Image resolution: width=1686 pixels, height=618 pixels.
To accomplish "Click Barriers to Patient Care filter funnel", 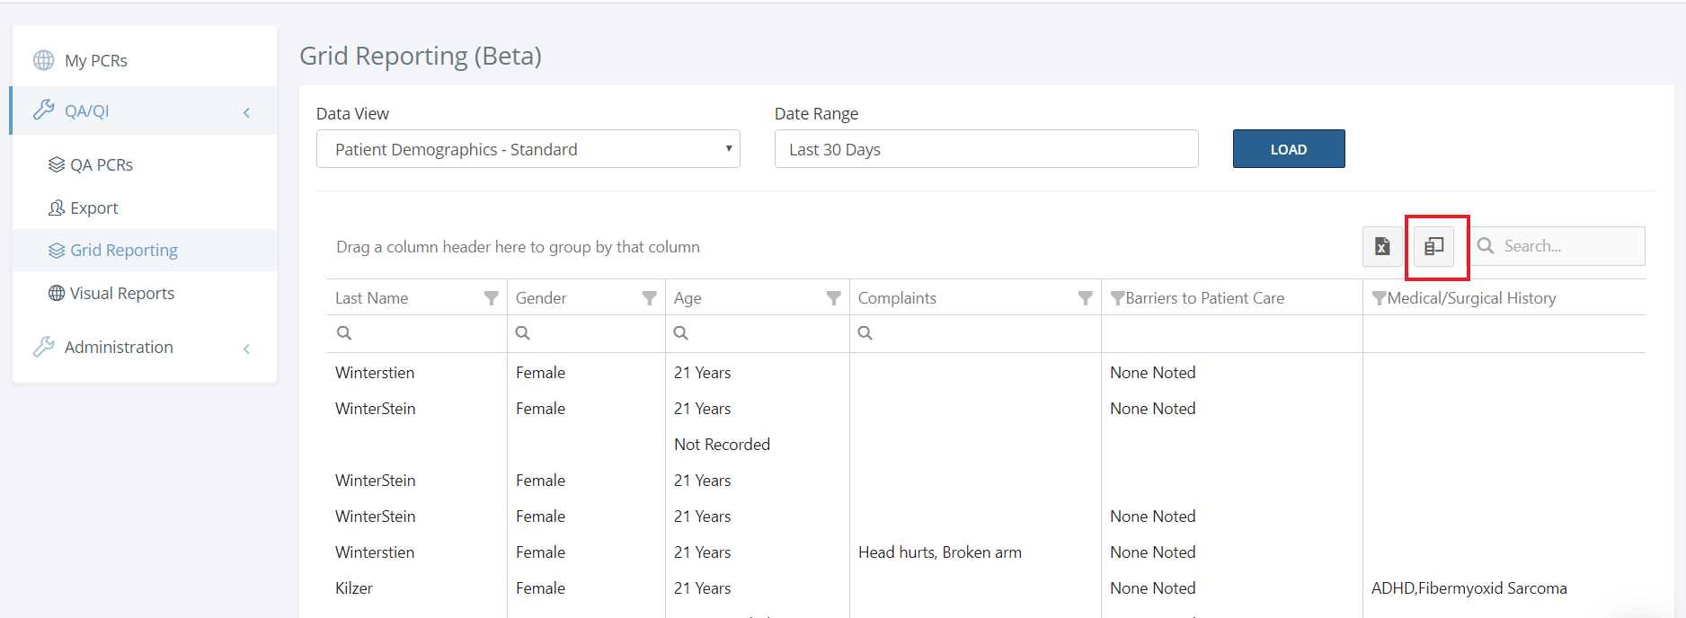I will click(x=1117, y=298).
